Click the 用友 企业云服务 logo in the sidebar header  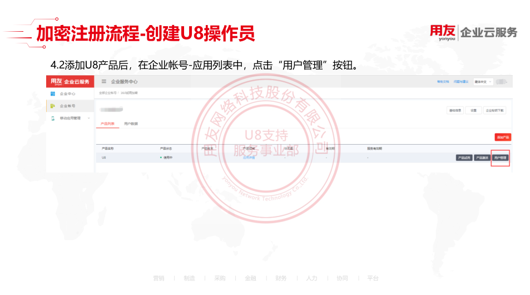tap(70, 81)
